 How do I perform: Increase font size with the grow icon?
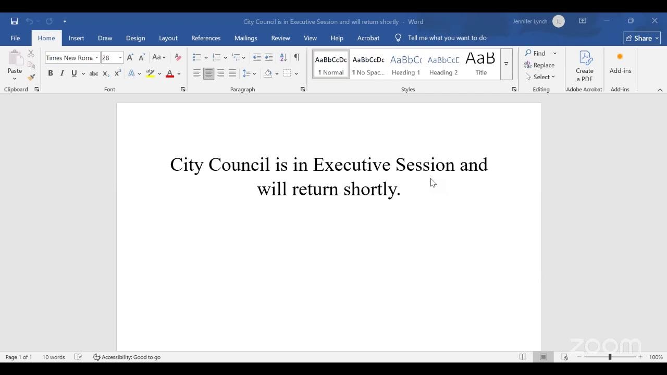coord(130,57)
